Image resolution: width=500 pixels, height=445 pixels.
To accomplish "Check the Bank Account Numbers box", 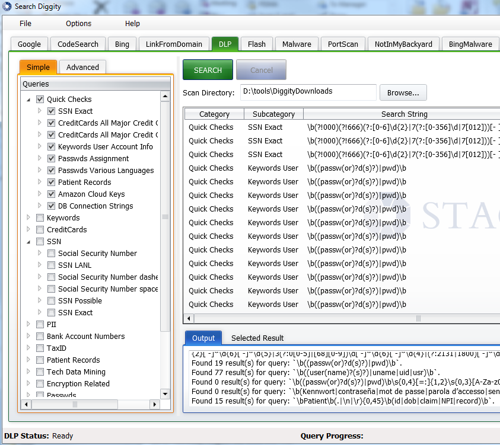I will coord(40,337).
